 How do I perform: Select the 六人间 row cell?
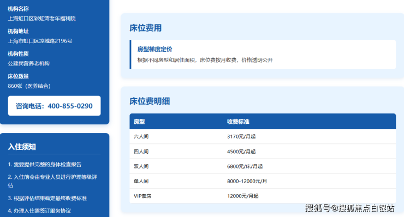(141, 136)
